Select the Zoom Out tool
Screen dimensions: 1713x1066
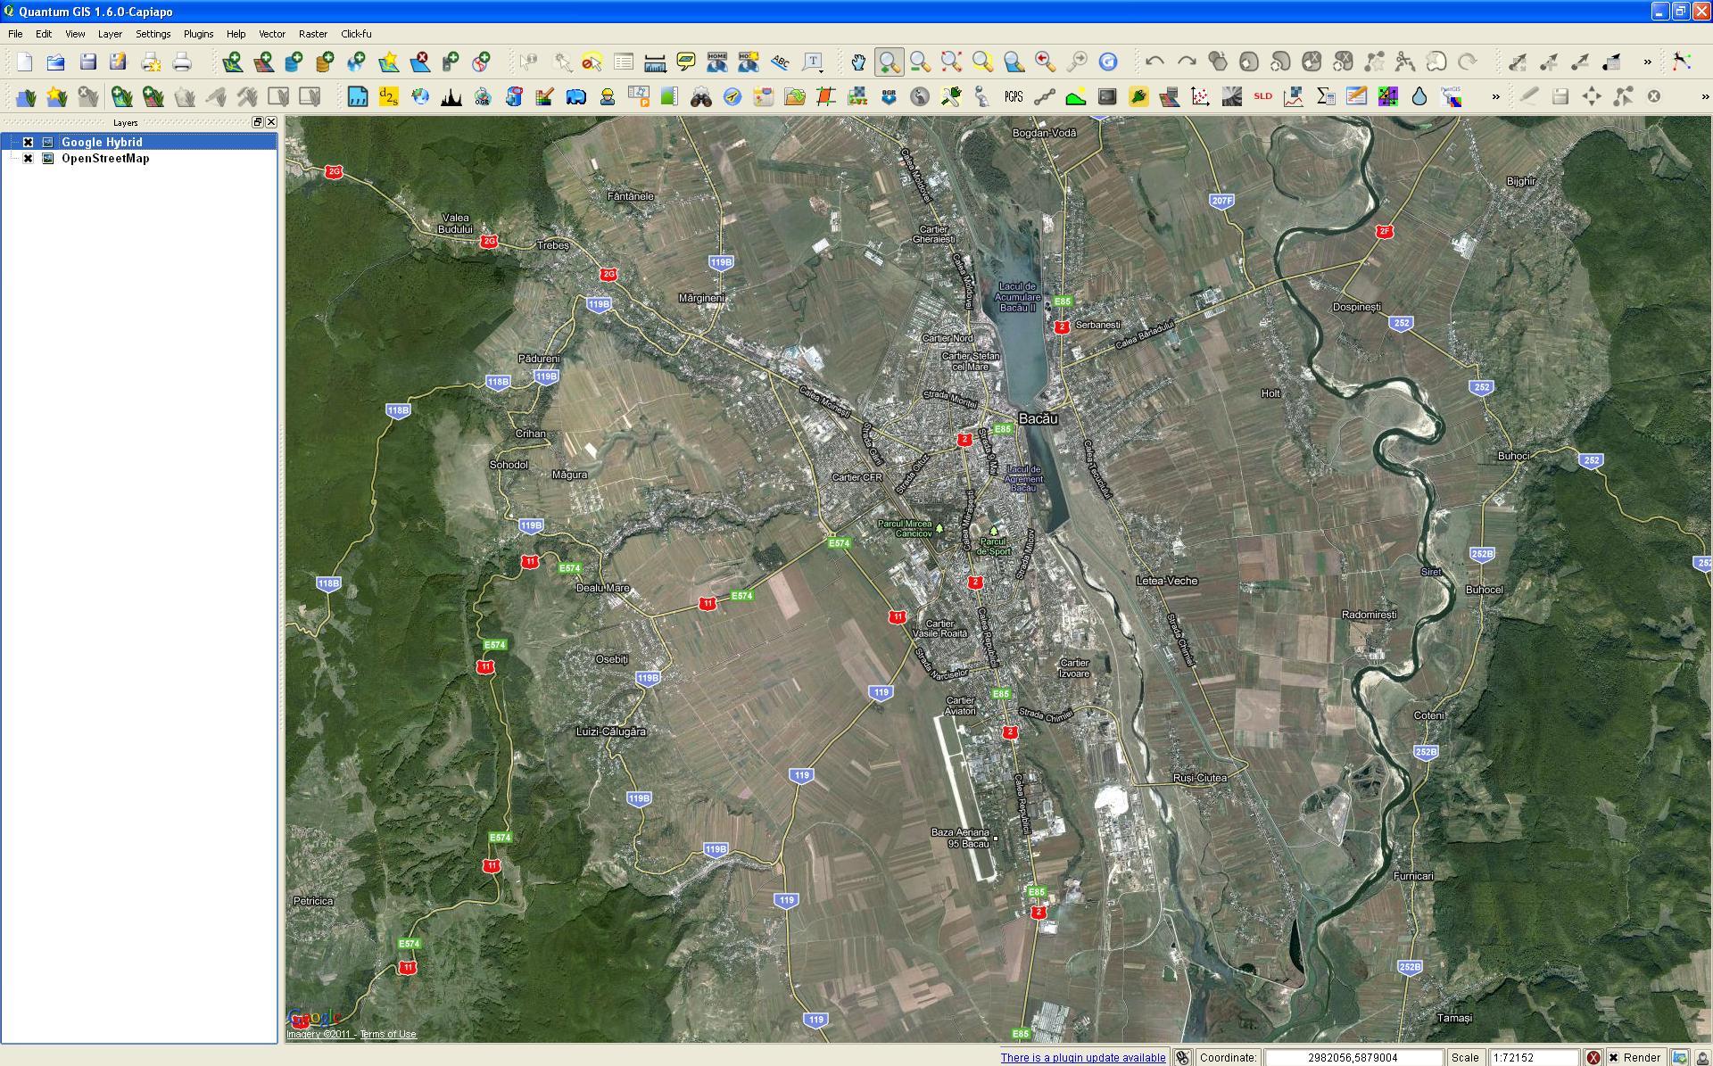coord(920,62)
